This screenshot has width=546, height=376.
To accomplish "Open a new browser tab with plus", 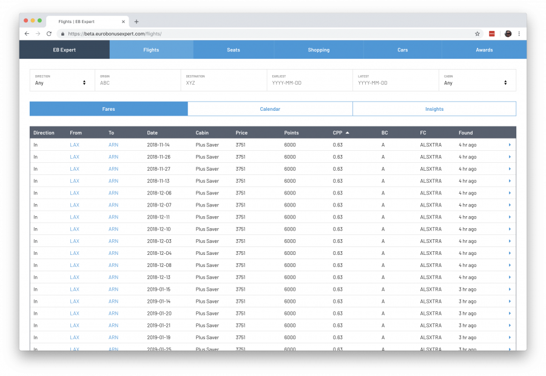I will coord(136,22).
